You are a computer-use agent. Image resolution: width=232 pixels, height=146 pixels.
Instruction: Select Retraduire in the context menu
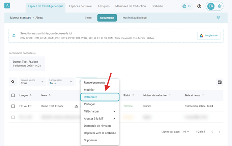tap(99, 97)
